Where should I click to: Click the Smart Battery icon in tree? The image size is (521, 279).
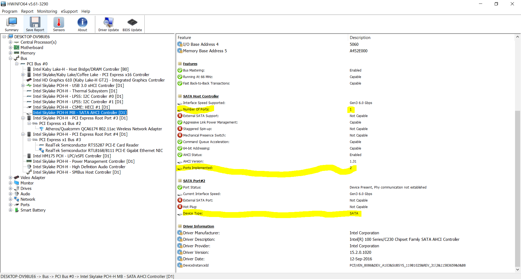click(17, 210)
